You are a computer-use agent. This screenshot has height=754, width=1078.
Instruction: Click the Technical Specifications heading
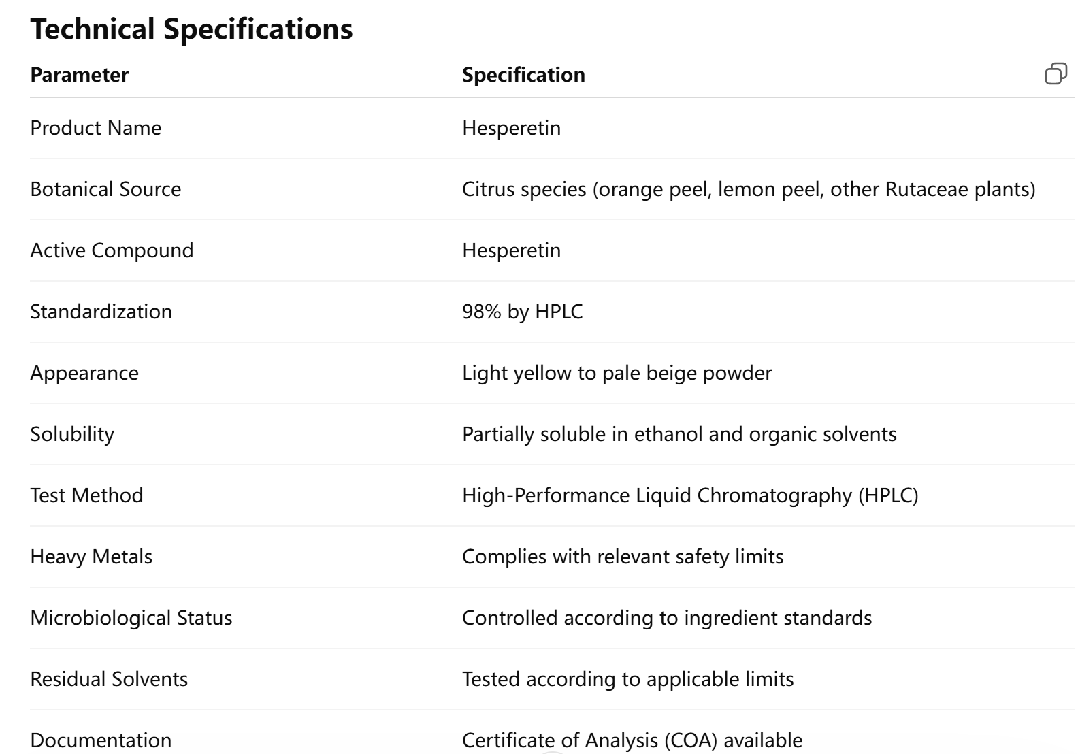[x=191, y=29]
